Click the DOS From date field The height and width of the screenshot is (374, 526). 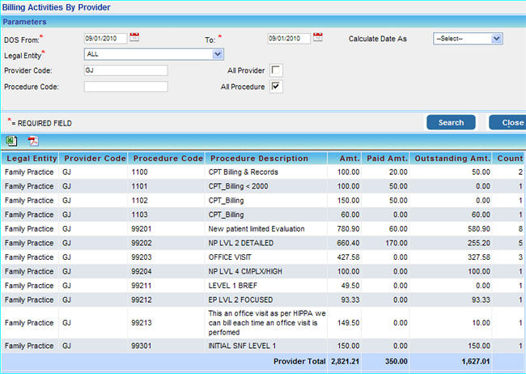(105, 38)
